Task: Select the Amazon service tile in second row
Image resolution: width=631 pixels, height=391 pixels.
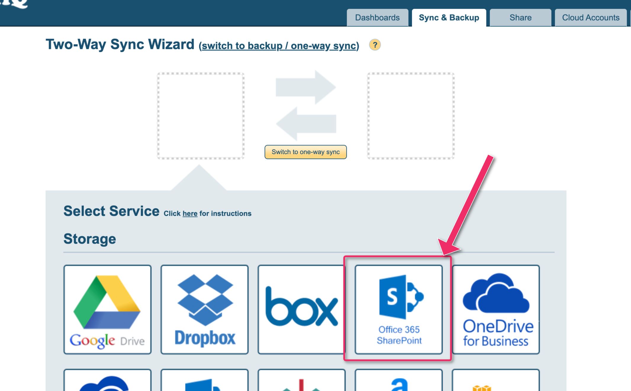Action: [399, 380]
